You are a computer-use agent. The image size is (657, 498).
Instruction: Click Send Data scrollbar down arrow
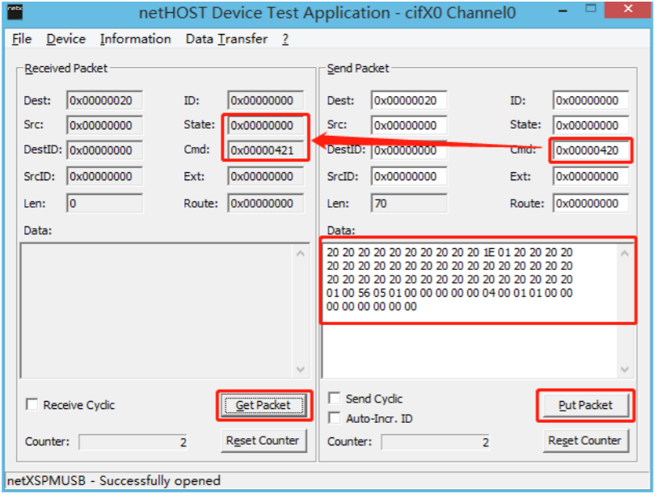[625, 369]
